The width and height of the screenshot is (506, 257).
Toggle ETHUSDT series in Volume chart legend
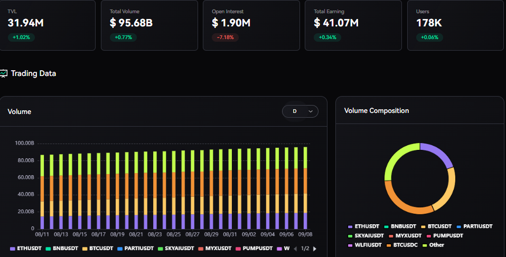coord(26,249)
